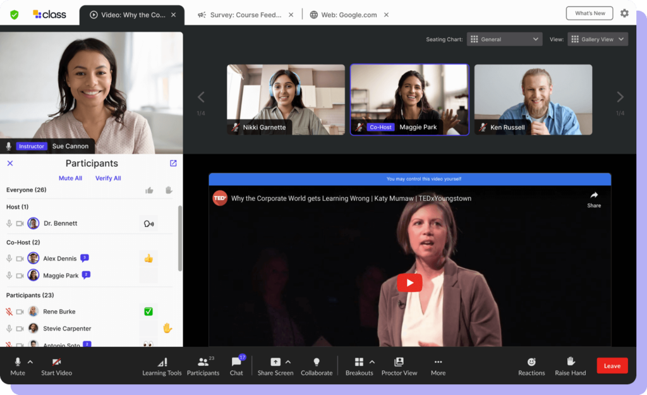Unmute Rene Burke's microphone
Image resolution: width=647 pixels, height=395 pixels.
pos(9,312)
